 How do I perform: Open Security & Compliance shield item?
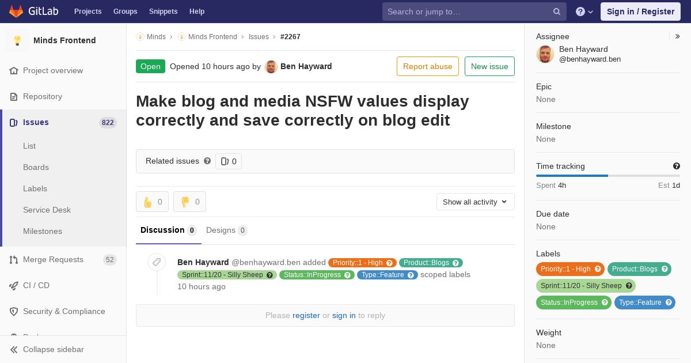coord(63,311)
